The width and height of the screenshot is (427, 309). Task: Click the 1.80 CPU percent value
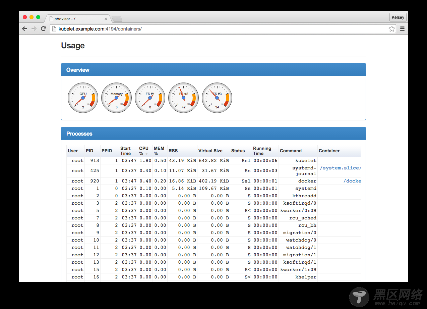(x=145, y=161)
